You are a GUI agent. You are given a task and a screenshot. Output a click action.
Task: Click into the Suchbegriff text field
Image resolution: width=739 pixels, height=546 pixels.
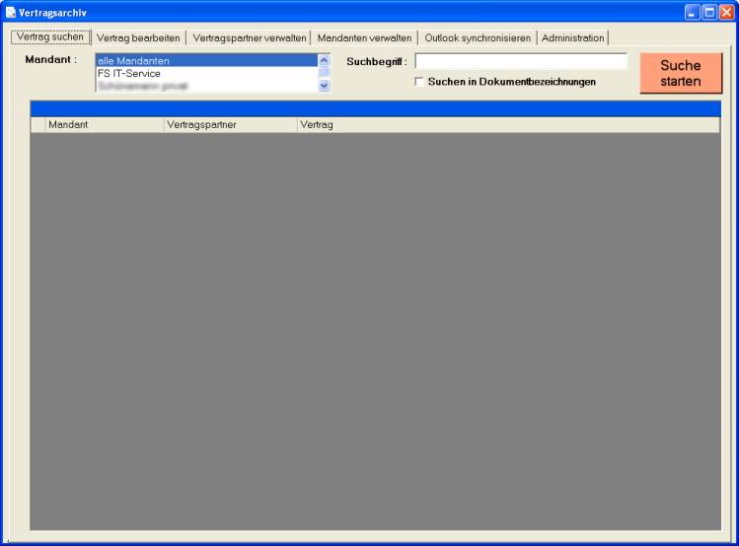click(520, 61)
